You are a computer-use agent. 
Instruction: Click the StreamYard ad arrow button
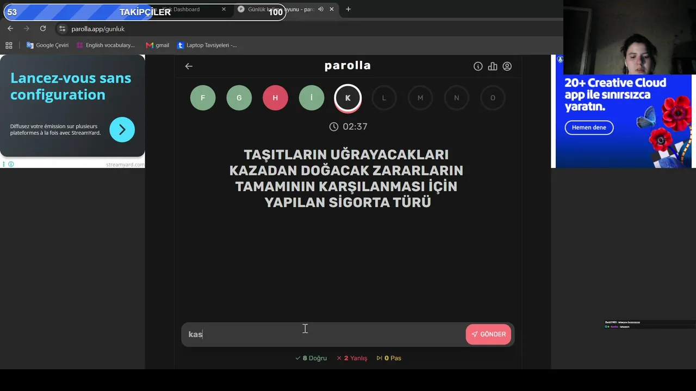[x=122, y=130]
